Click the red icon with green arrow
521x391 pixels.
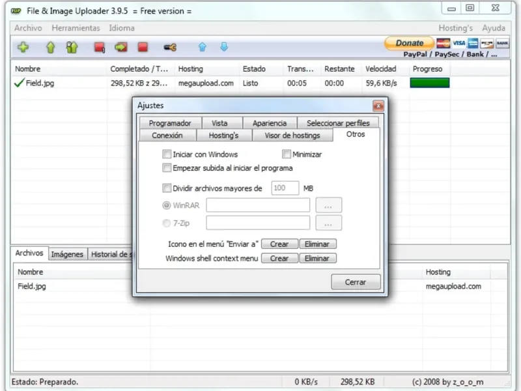[121, 47]
